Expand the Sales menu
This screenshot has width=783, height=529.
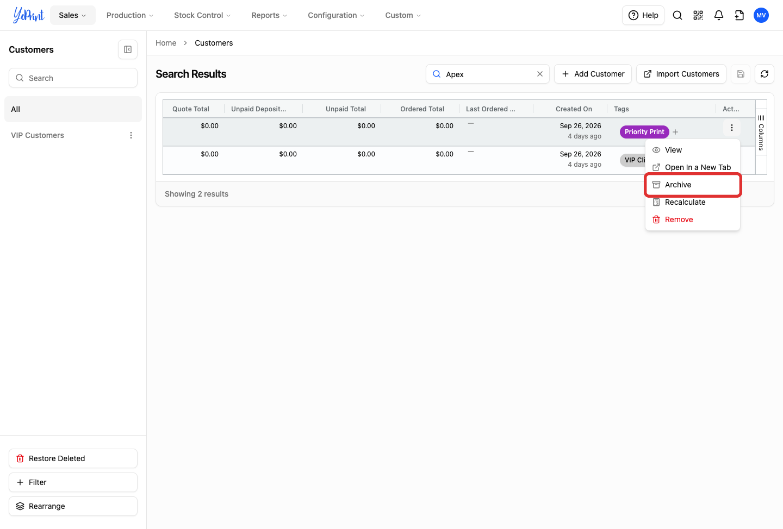73,15
